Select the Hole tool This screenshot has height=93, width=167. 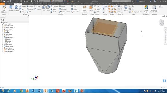44,8
